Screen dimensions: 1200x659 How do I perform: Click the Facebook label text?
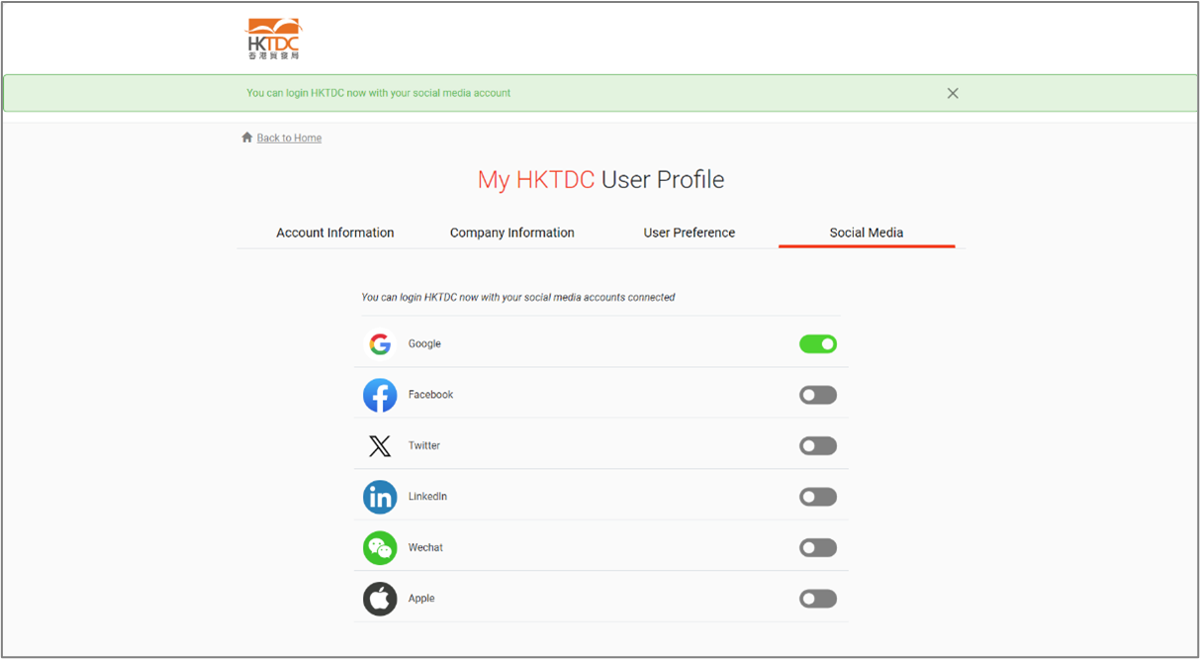click(430, 395)
